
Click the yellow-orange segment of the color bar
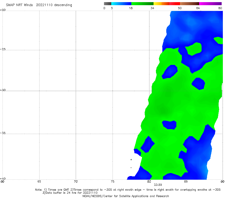[161, 4]
